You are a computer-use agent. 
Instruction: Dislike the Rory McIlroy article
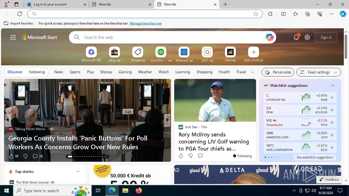191,156
